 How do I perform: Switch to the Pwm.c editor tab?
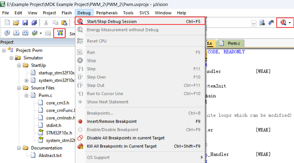[x=234, y=43]
